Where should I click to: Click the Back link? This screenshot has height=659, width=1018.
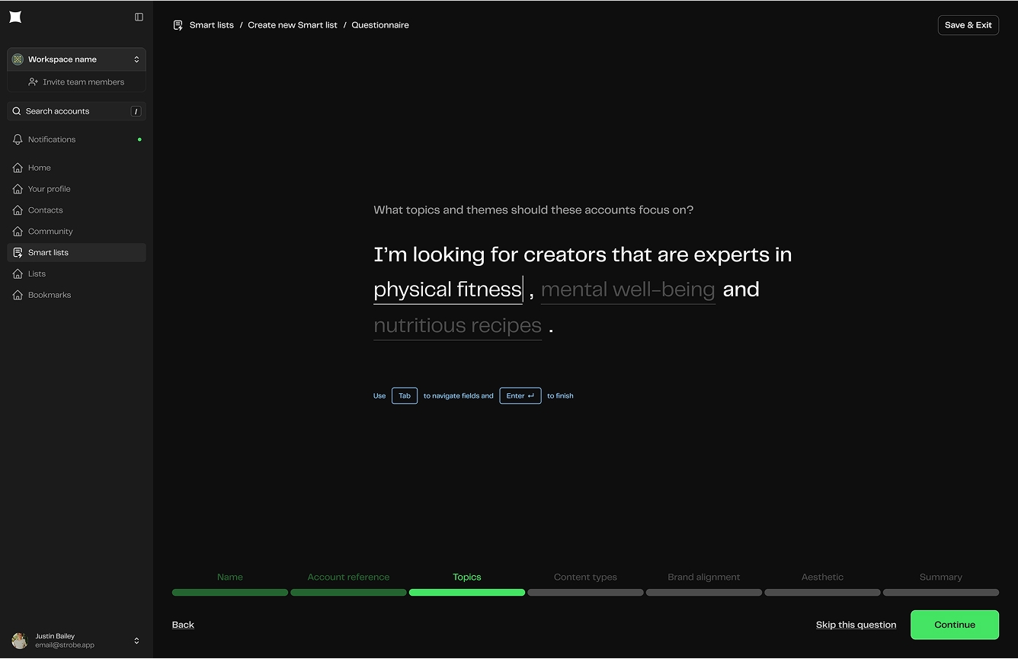click(x=183, y=625)
